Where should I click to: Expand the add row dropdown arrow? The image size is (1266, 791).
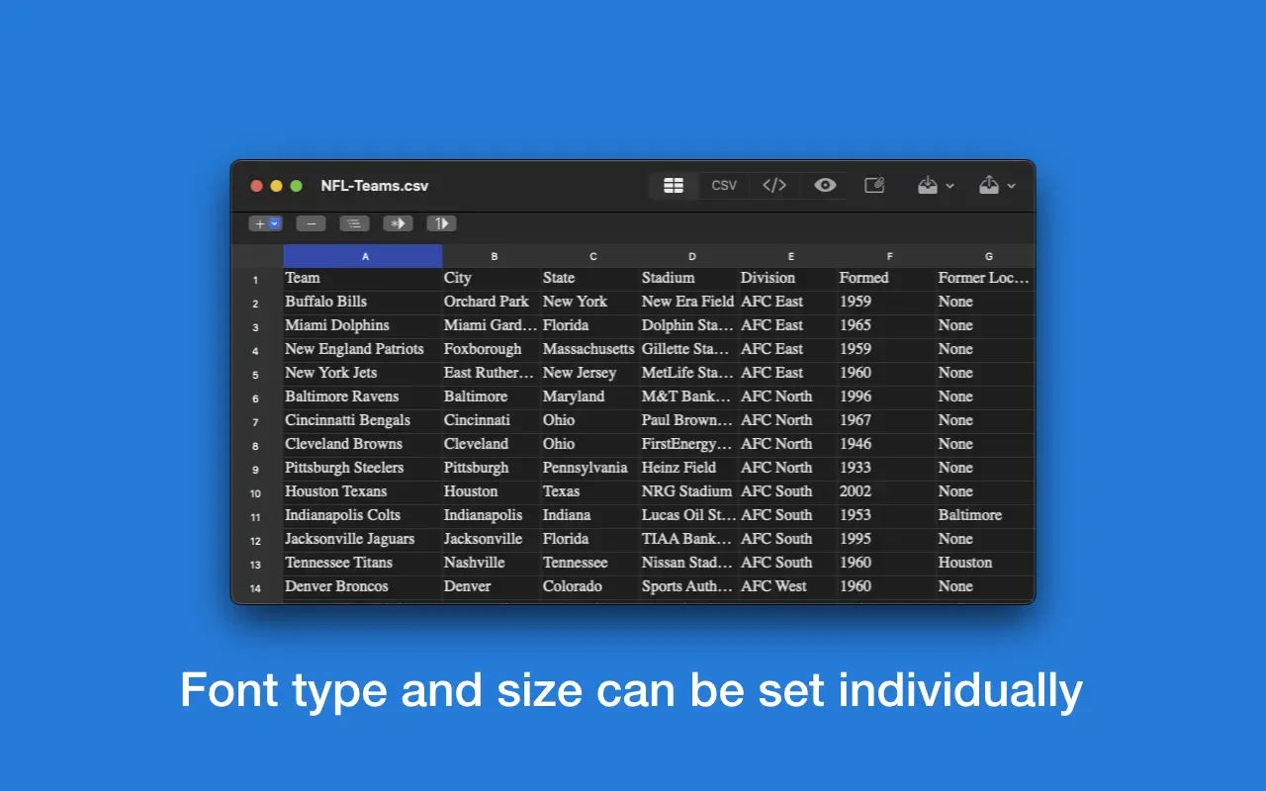click(x=275, y=223)
